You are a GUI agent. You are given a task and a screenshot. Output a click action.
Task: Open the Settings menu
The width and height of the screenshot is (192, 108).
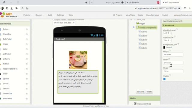(x=61, y=15)
